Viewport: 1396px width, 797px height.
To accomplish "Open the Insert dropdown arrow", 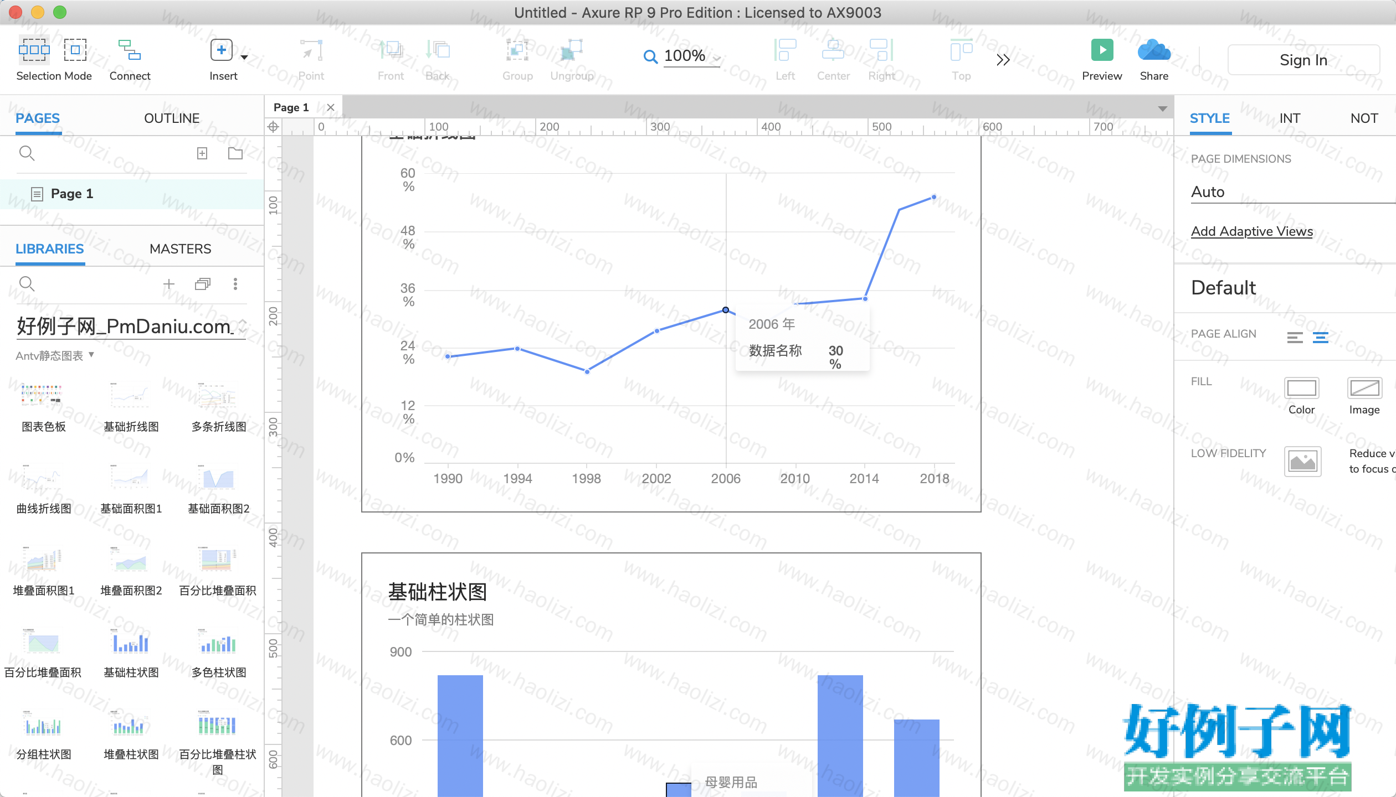I will coord(244,57).
